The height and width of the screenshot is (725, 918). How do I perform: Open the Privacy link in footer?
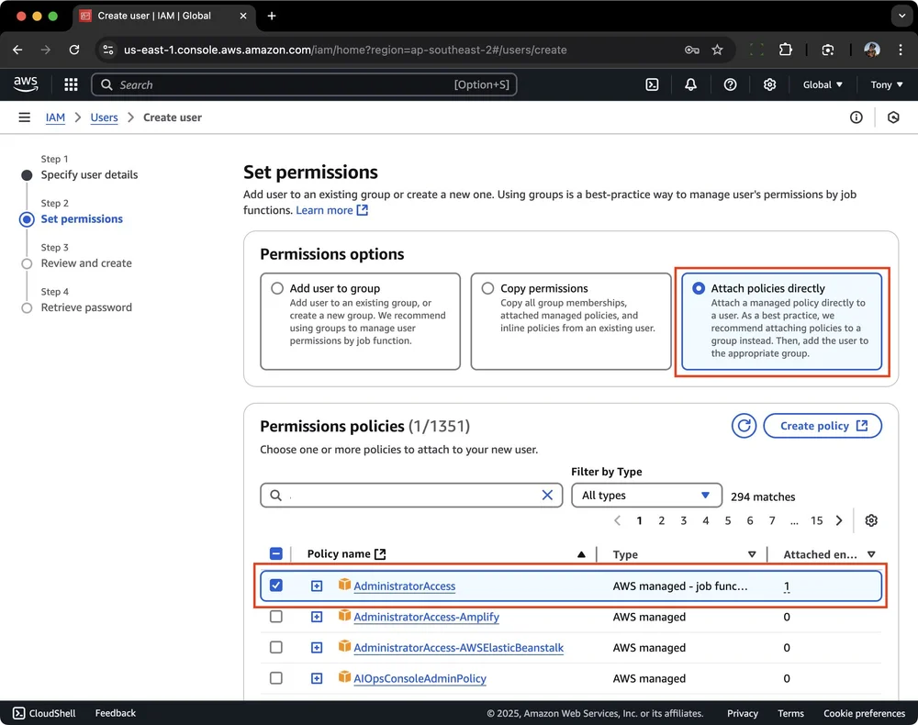743,713
